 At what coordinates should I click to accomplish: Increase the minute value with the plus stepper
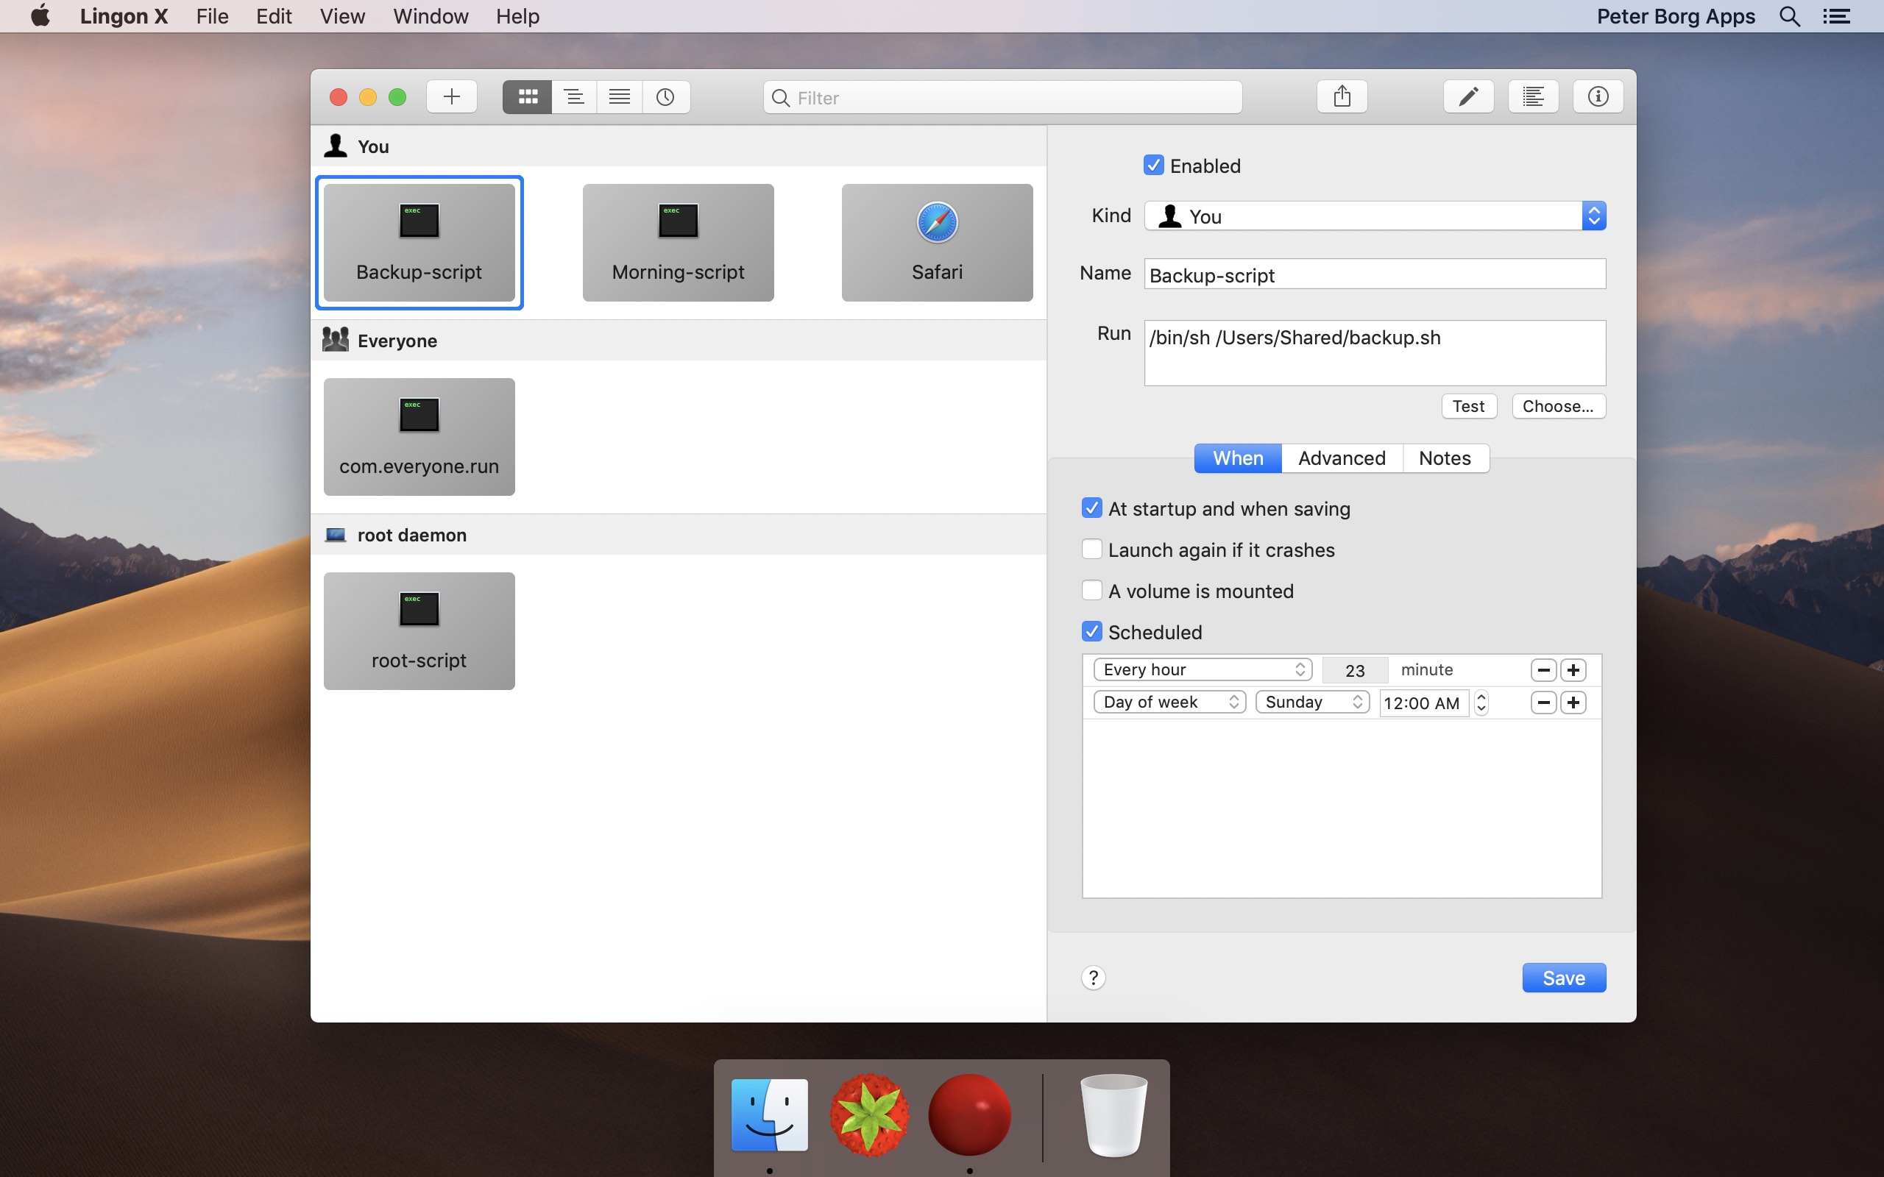pyautogui.click(x=1573, y=669)
